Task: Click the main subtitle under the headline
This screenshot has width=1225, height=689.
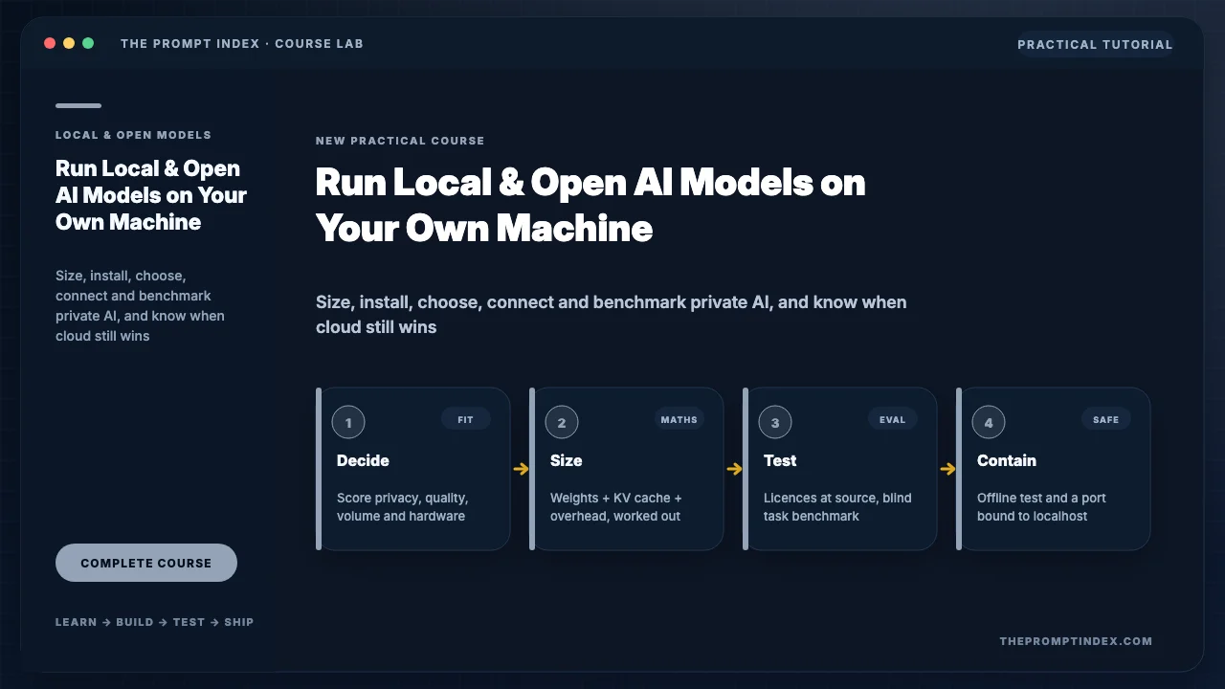Action: click(612, 314)
